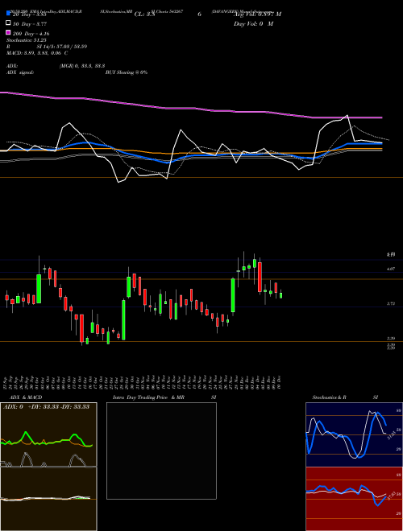Click the magenta 200 Day legend swatch
This screenshot has width=403, height=531.
coord(9,33)
